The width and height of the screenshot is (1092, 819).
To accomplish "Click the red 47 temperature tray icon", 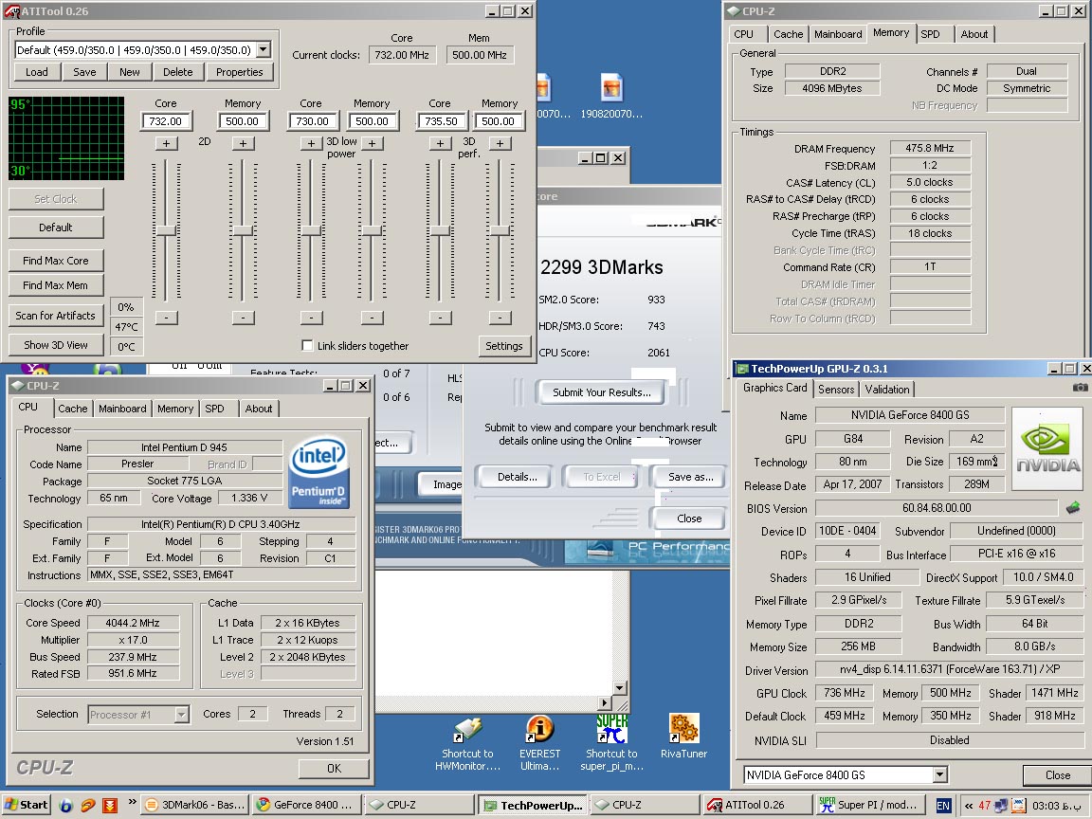I will coord(984,805).
